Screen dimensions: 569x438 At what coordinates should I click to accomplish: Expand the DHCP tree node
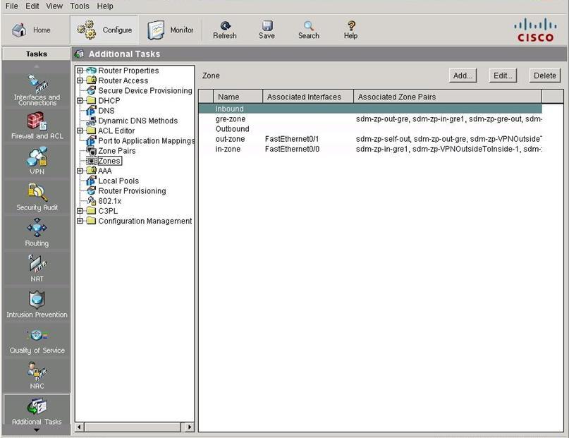point(80,101)
